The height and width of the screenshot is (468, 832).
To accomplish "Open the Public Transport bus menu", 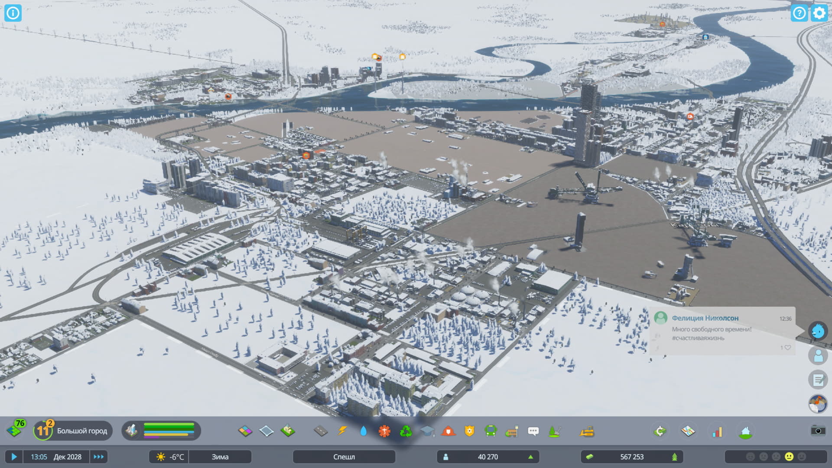I will click(x=491, y=431).
